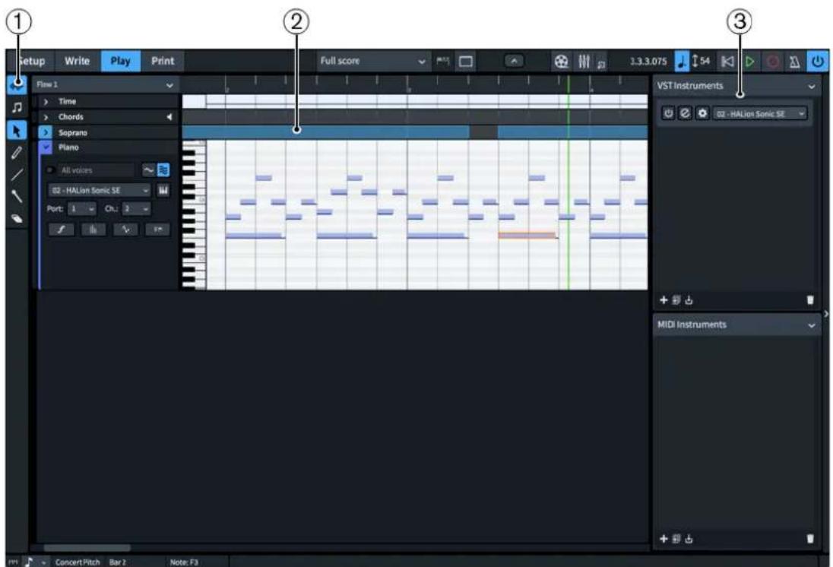Click the note icon in status bar
The width and height of the screenshot is (833, 567).
click(x=29, y=561)
